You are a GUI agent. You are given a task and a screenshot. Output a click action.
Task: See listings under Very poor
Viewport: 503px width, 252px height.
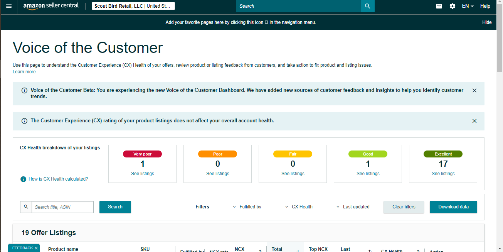pos(143,174)
